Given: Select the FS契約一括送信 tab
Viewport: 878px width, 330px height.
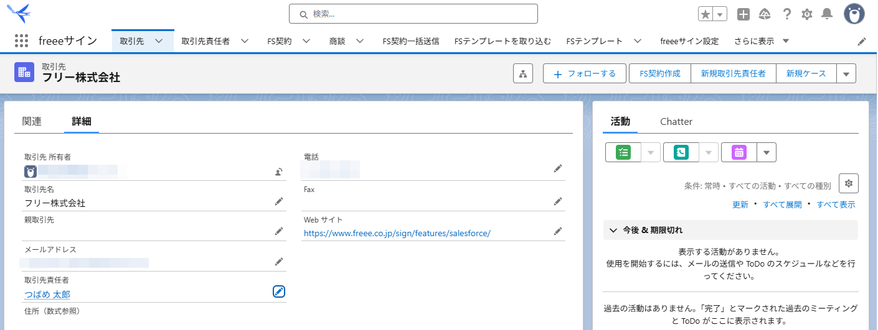Looking at the screenshot, I should pos(411,41).
